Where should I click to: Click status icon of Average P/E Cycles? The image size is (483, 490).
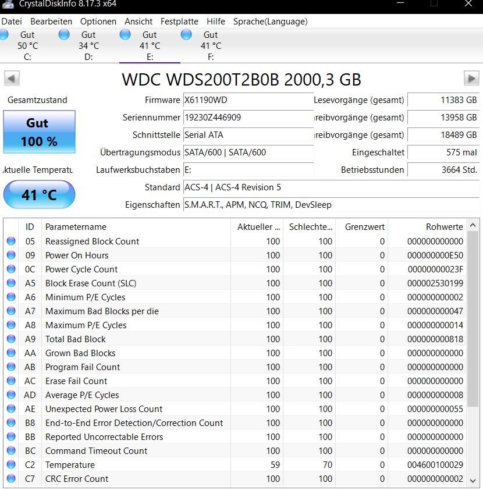11,395
